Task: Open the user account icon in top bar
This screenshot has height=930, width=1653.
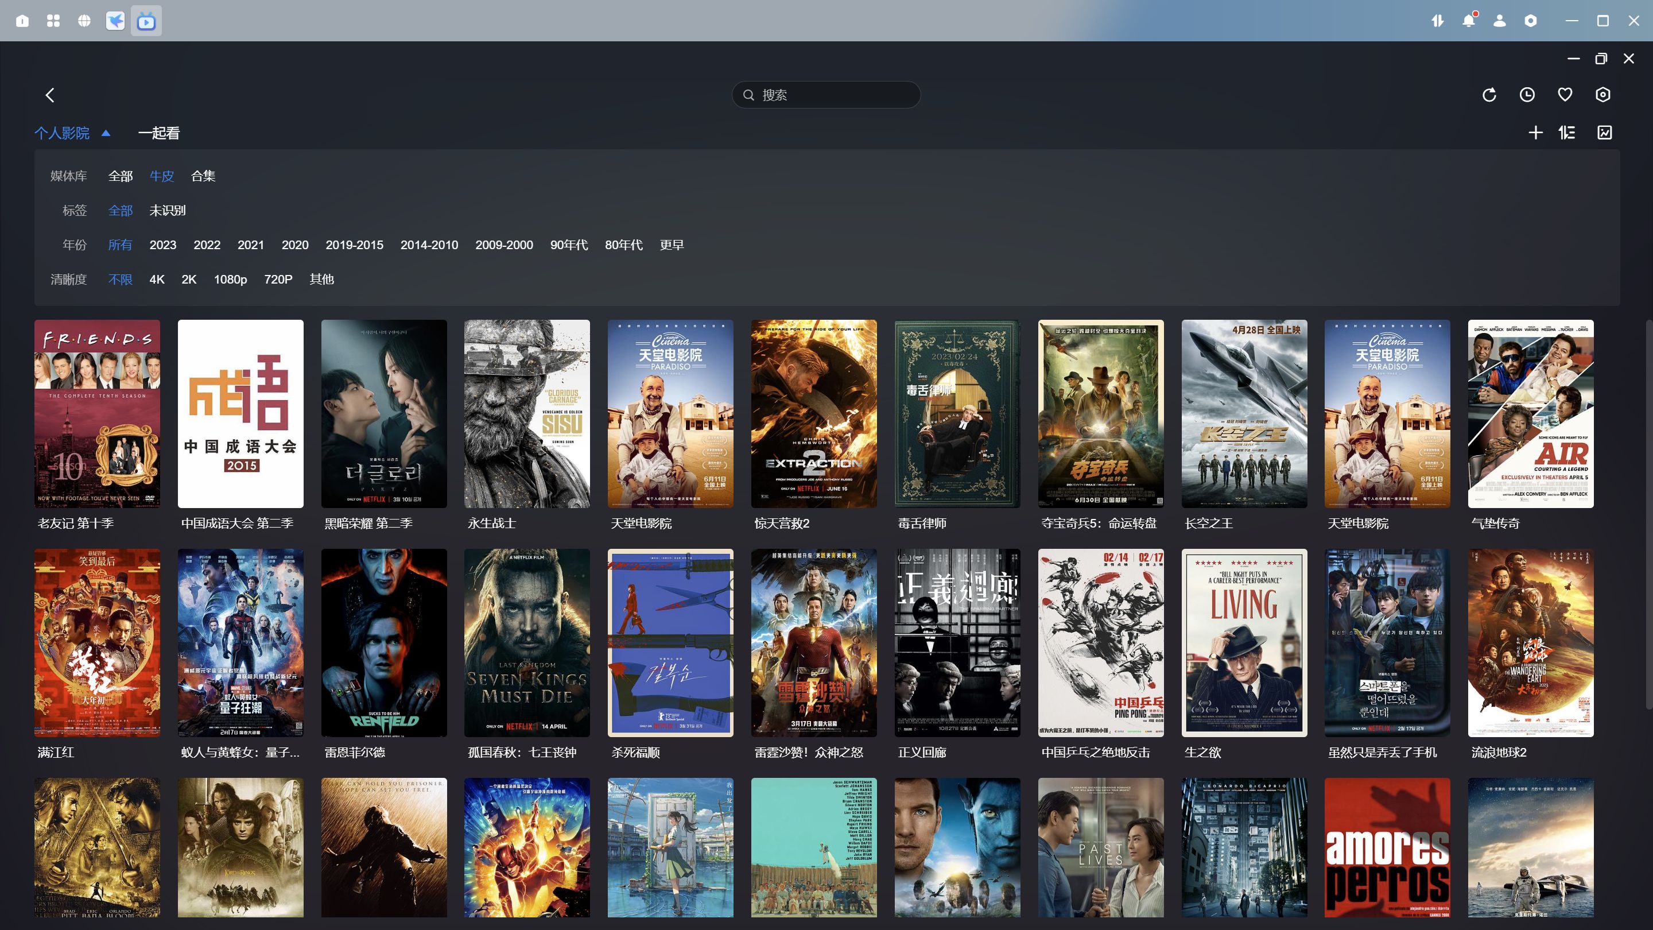Action: point(1500,21)
